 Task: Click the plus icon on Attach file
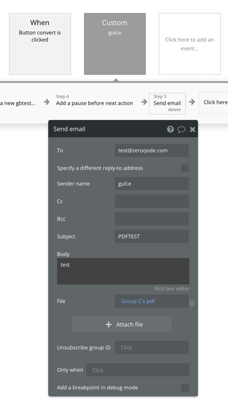point(108,324)
